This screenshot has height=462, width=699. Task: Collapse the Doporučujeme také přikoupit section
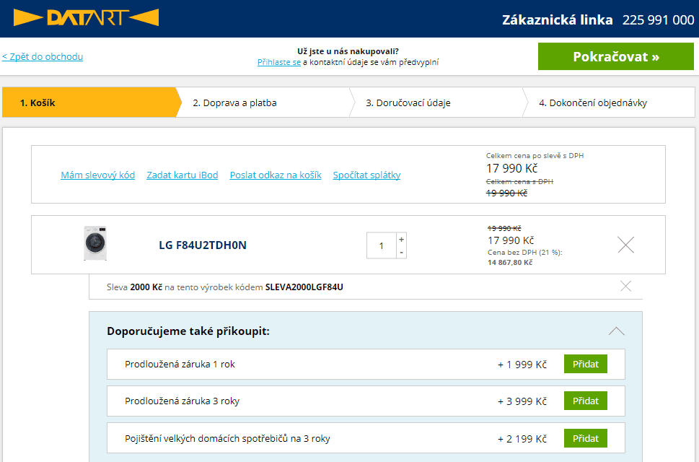pos(617,331)
